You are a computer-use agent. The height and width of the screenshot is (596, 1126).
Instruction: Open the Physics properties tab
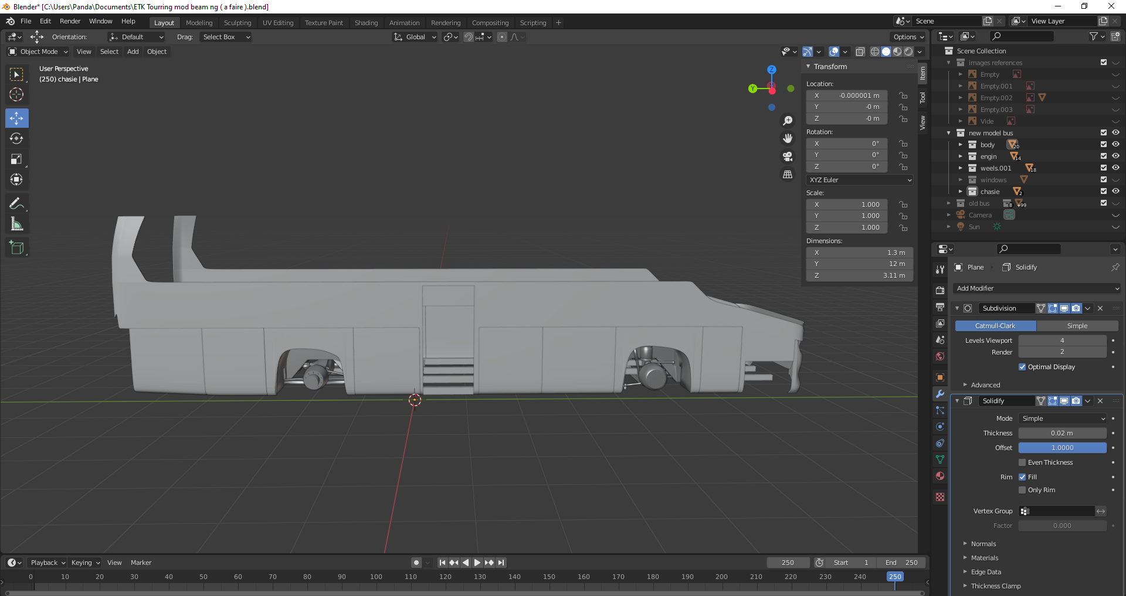[940, 427]
